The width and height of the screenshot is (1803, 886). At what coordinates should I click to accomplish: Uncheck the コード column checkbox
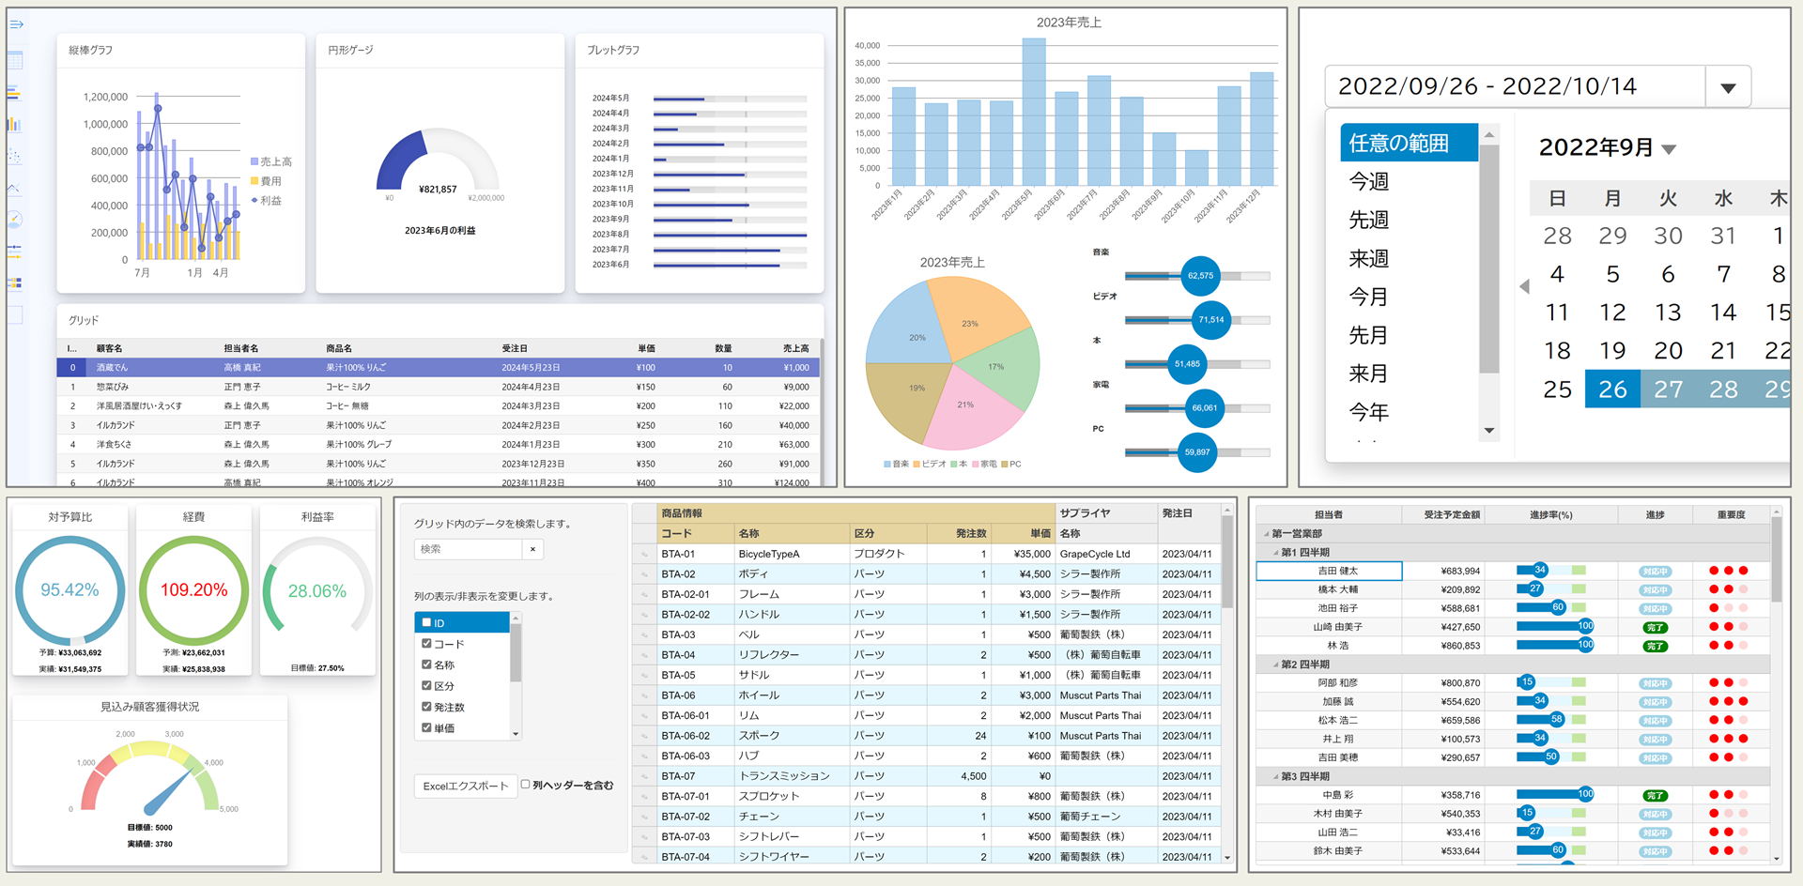pos(426,643)
